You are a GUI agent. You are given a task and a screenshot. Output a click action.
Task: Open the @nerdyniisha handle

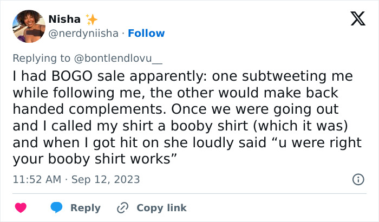(83, 34)
